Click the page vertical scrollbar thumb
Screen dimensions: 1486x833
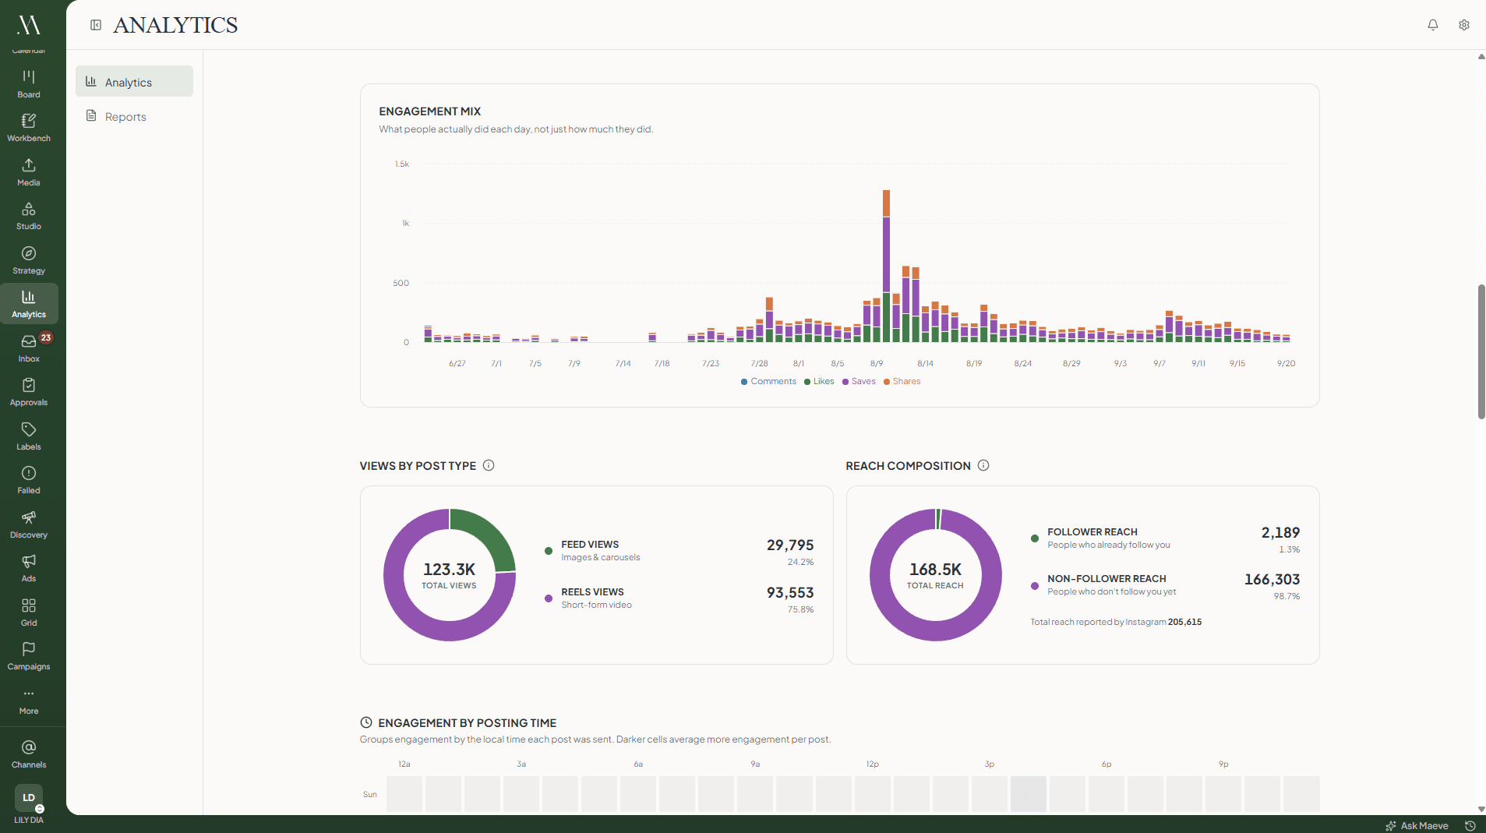point(1481,351)
